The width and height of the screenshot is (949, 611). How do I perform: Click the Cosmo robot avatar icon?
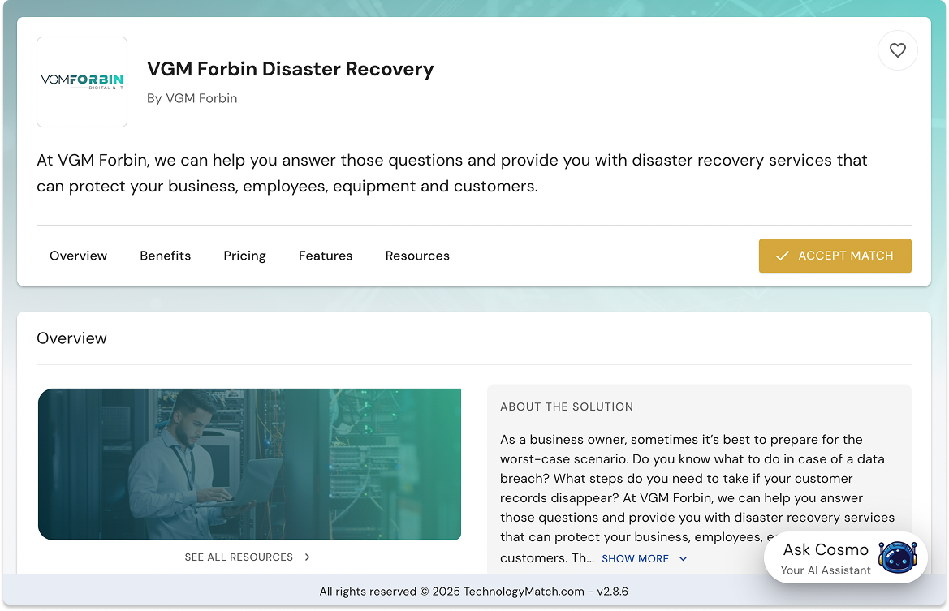pyautogui.click(x=898, y=557)
